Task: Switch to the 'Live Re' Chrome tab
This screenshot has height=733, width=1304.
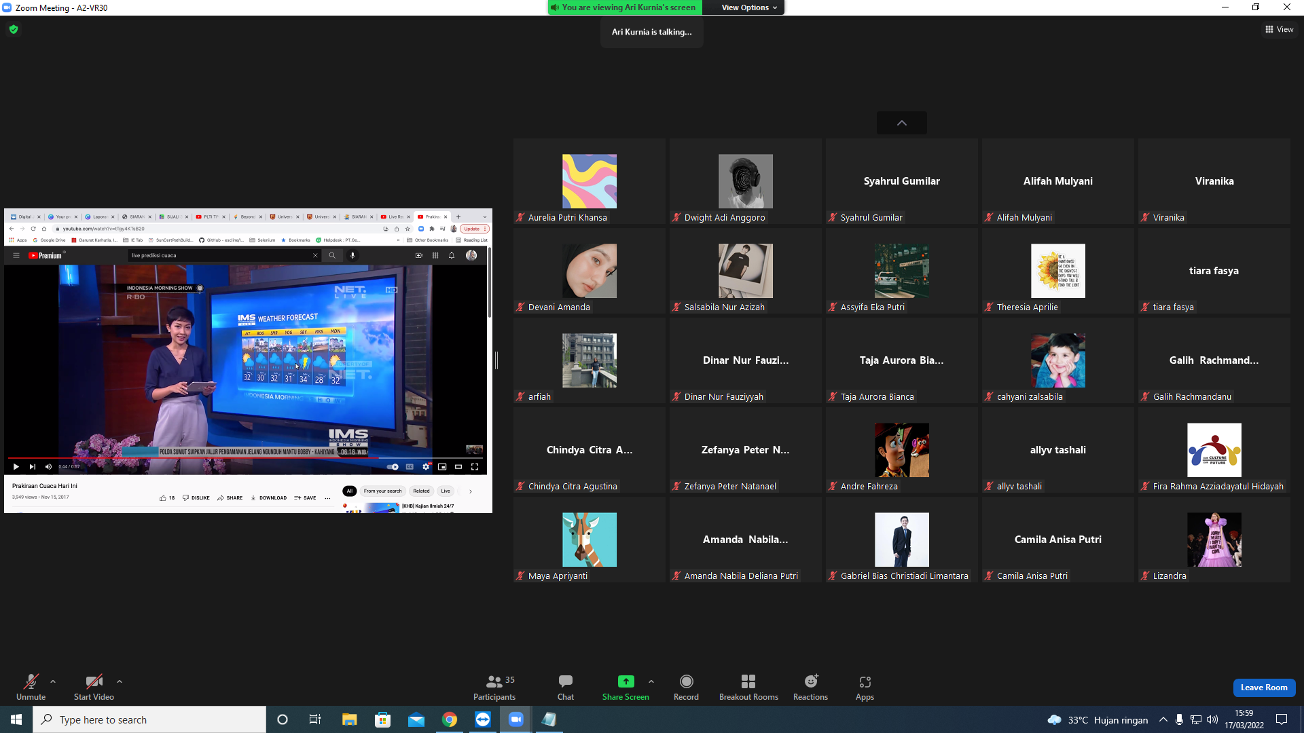Action: tap(394, 217)
